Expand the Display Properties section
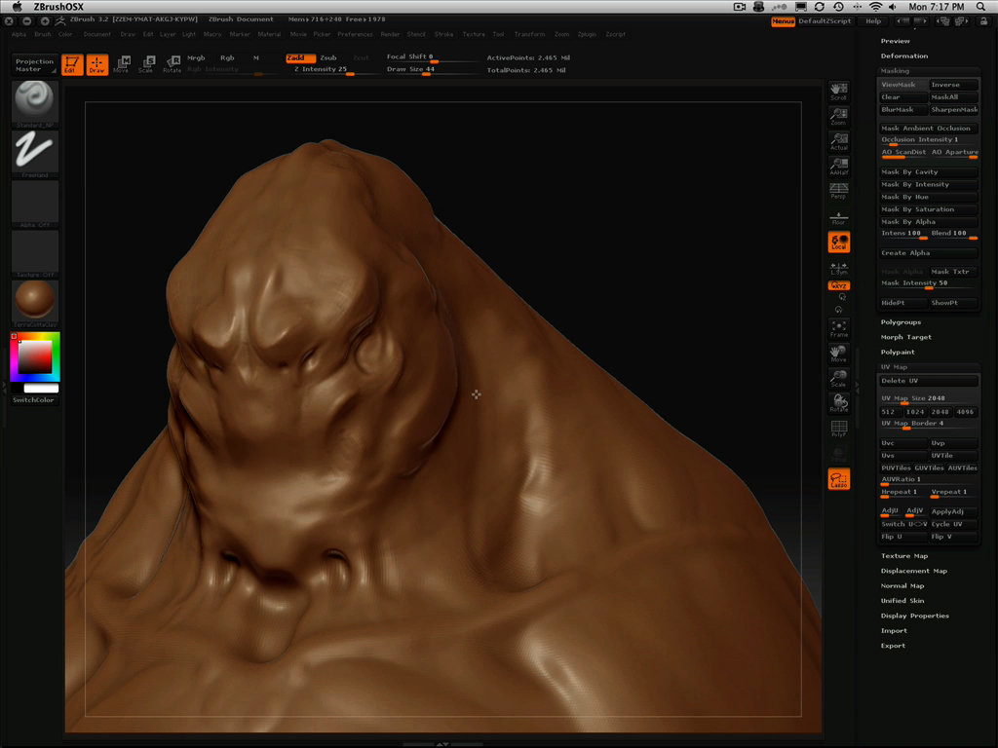This screenshot has height=748, width=998. click(x=914, y=616)
